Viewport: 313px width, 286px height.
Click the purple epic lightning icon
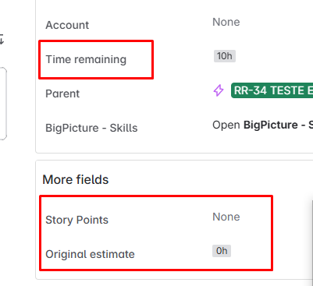219,90
